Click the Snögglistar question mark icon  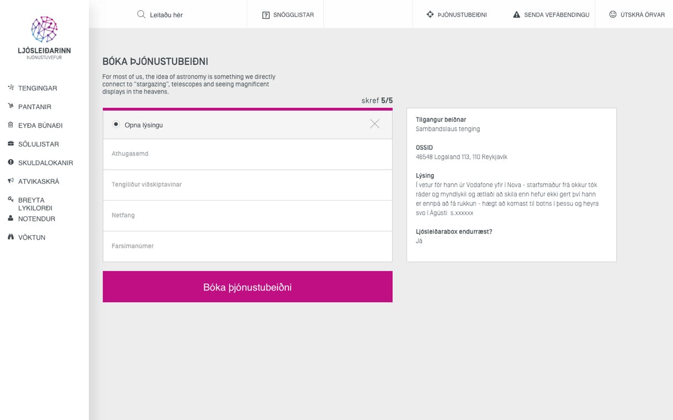[x=266, y=15]
